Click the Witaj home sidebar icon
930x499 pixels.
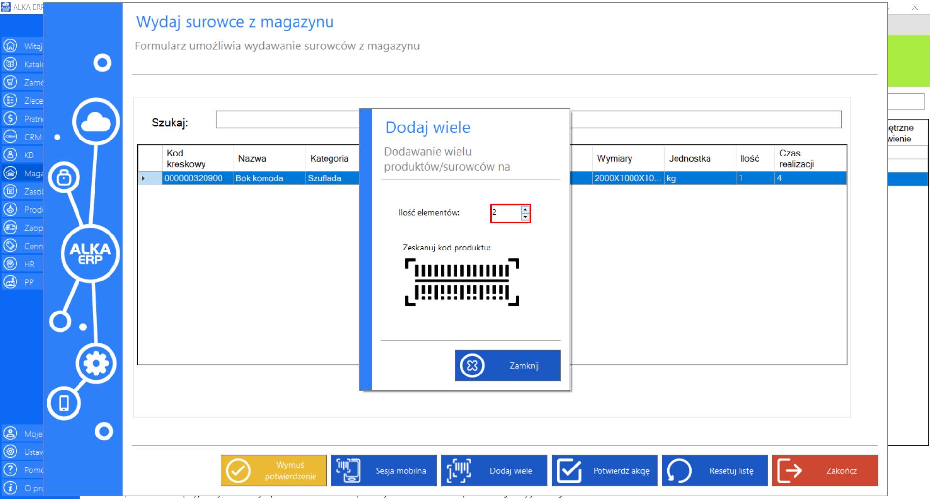click(10, 46)
